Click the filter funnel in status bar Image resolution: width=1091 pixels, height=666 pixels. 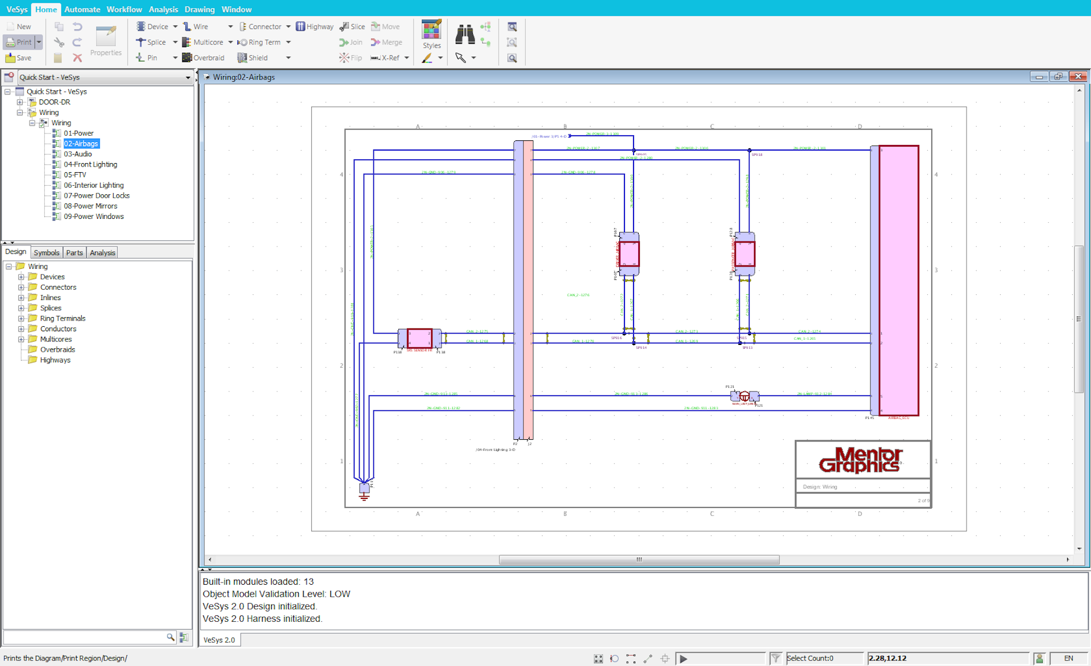pyautogui.click(x=776, y=658)
